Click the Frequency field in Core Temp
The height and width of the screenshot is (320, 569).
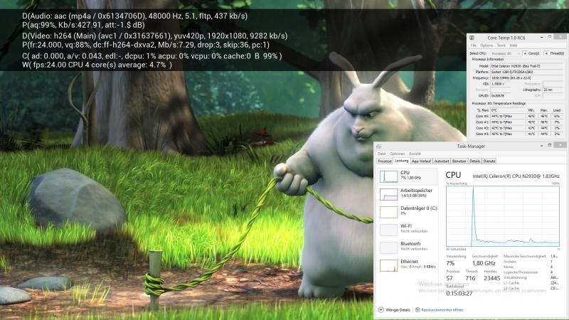click(526, 78)
